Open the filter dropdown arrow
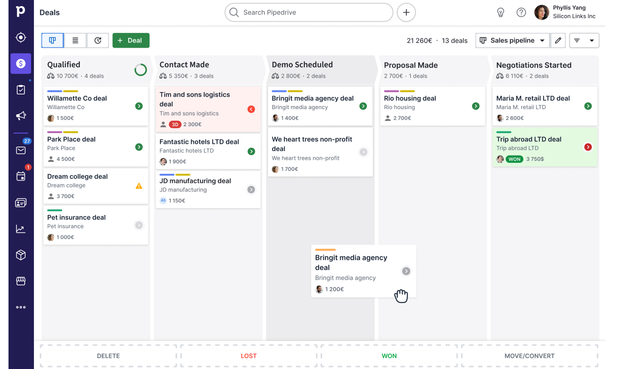617x369 pixels. [x=592, y=40]
